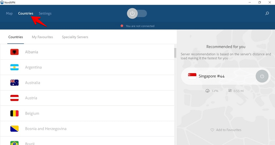Click the 12% server load value
This screenshot has height=145, width=275.
[x=215, y=91]
